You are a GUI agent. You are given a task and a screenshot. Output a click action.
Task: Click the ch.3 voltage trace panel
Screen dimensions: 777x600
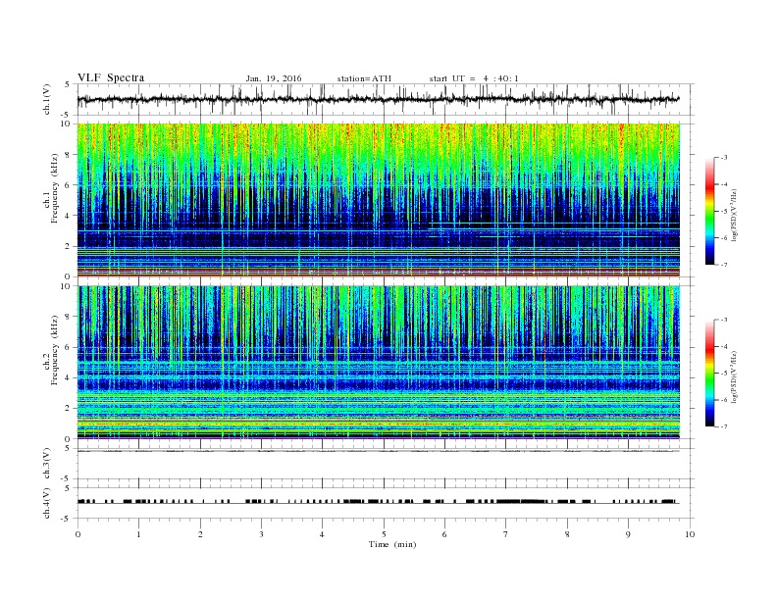(x=386, y=464)
